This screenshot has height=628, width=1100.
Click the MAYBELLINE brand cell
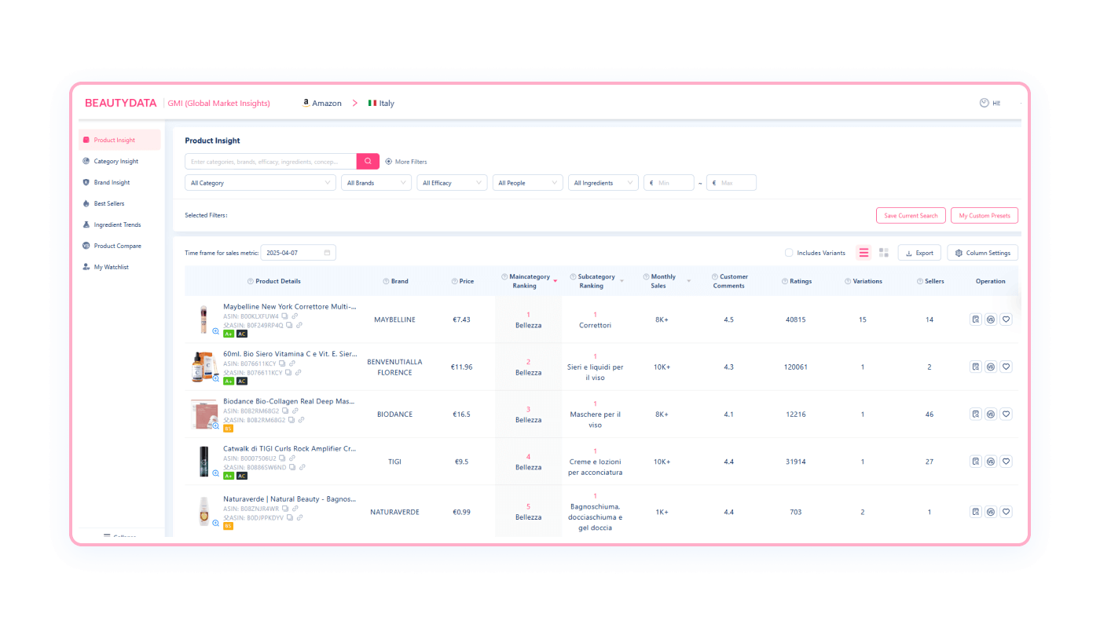click(x=394, y=319)
